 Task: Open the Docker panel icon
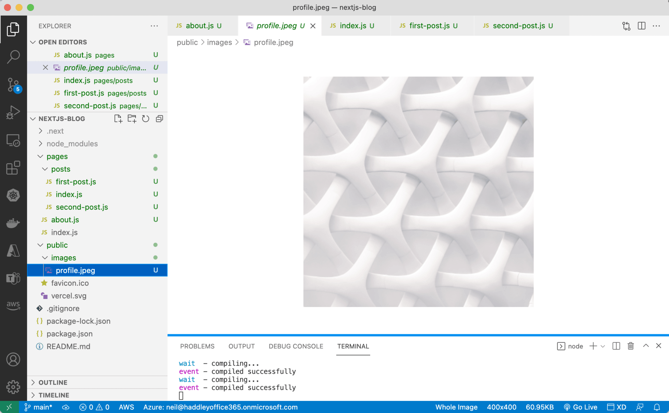[13, 223]
